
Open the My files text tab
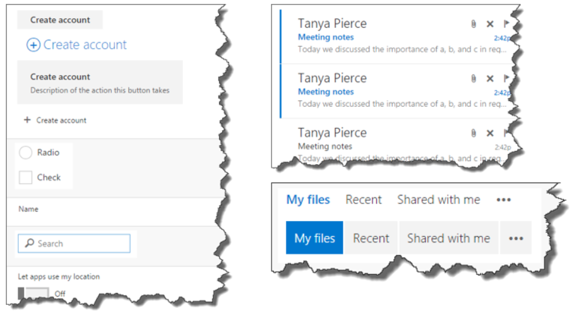coord(308,200)
